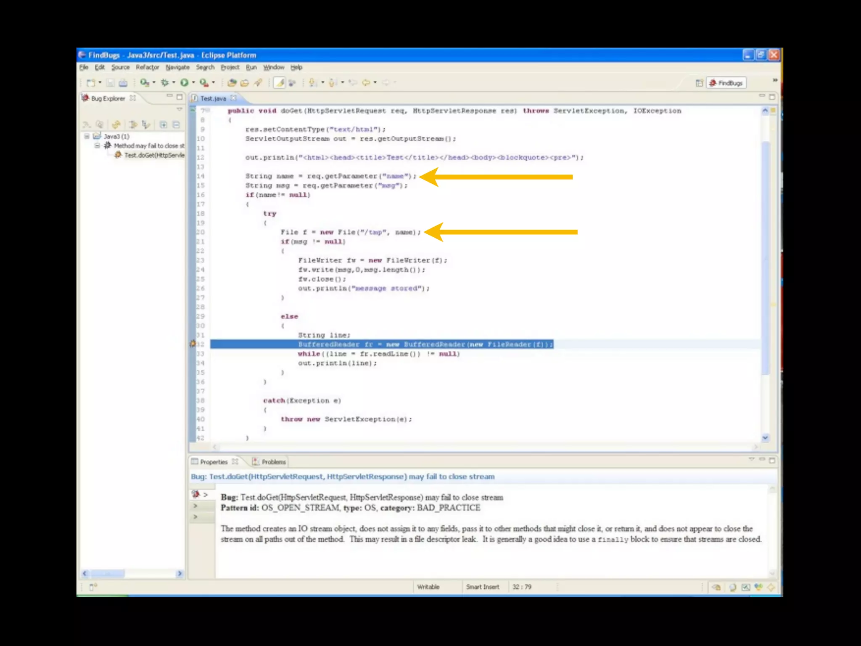Viewport: 861px width, 646px height.
Task: Click the bug marker on line 32
Action: tap(193, 344)
